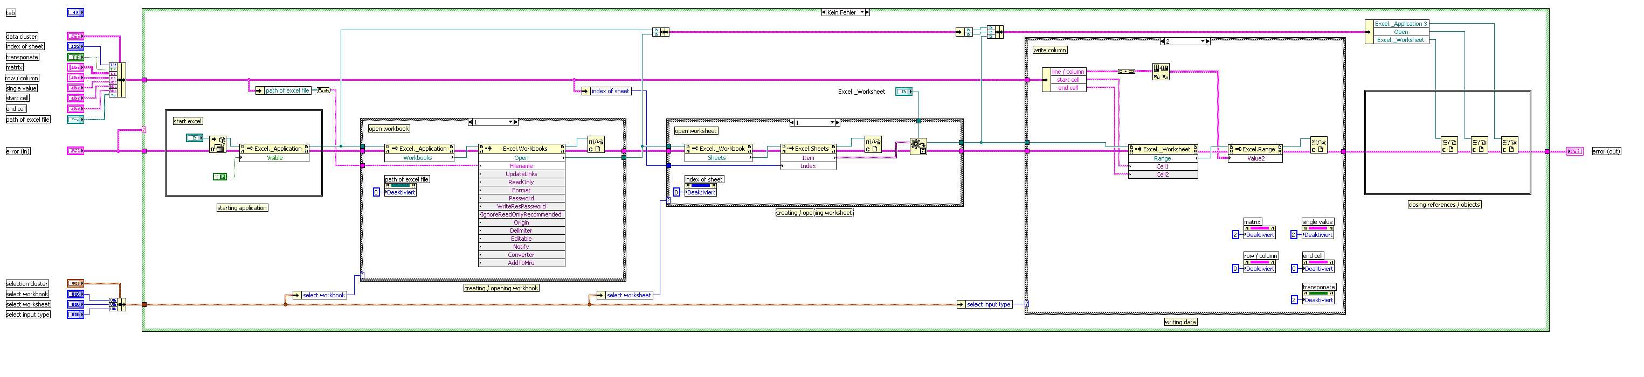1644x377 pixels.
Task: Click Deaktiviert property under transponate
Action: tap(1318, 300)
